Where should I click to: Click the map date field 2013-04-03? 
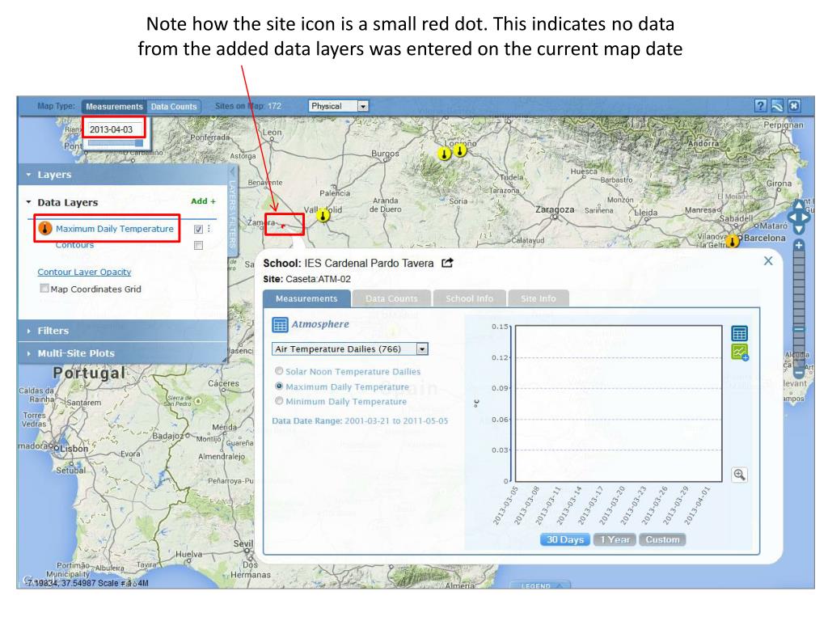[114, 129]
